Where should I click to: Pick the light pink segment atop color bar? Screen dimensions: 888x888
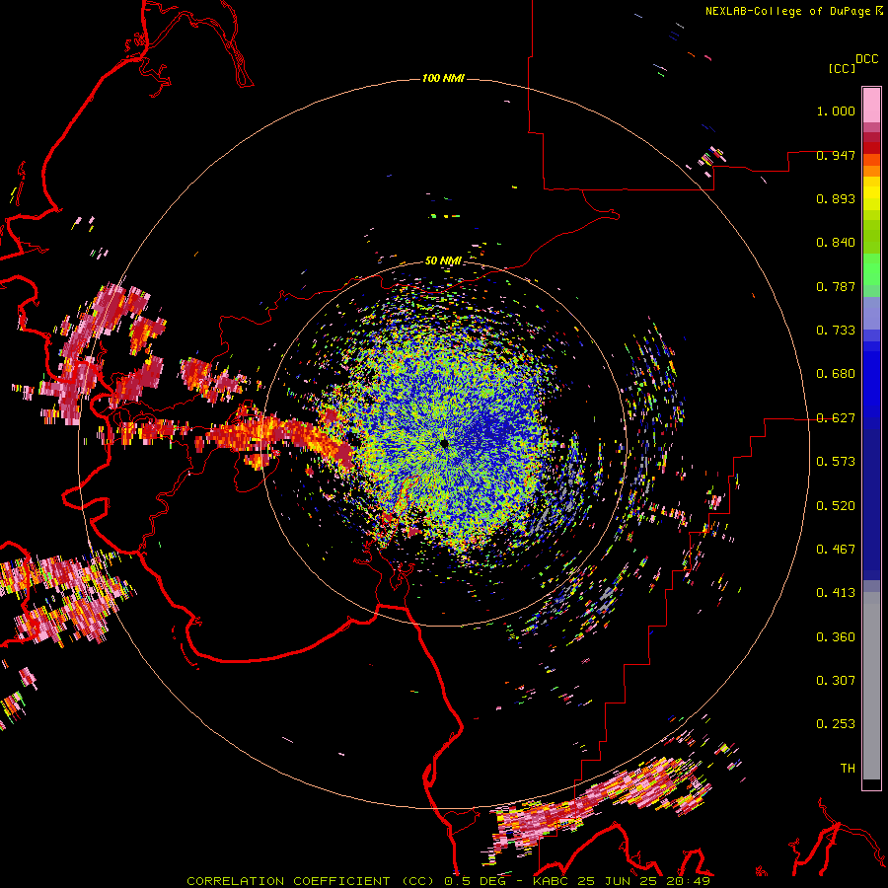871,105
